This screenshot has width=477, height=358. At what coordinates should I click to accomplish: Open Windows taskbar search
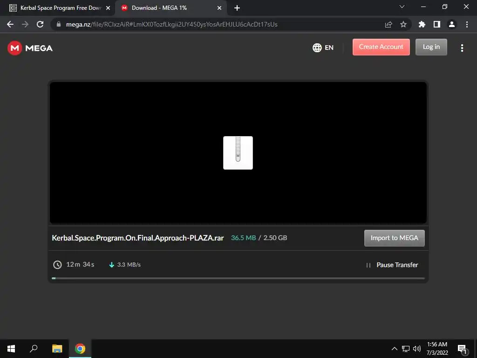pos(34,349)
